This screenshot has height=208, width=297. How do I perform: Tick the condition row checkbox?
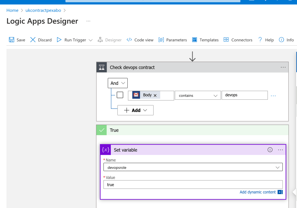pyautogui.click(x=120, y=95)
